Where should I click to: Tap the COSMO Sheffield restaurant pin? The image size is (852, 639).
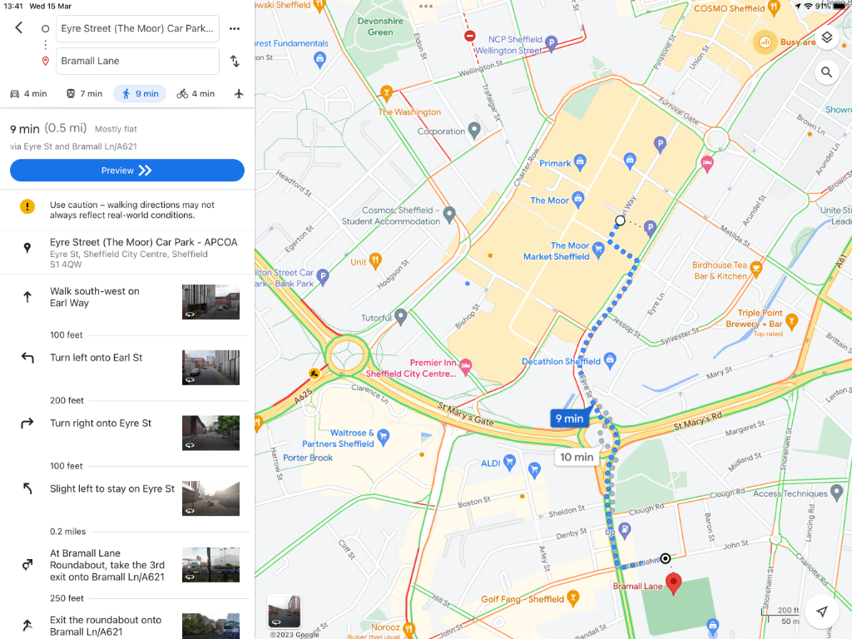pos(775,7)
